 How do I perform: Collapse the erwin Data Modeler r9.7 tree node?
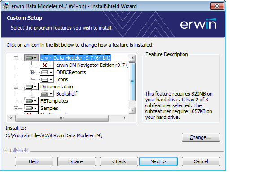tap(16, 58)
